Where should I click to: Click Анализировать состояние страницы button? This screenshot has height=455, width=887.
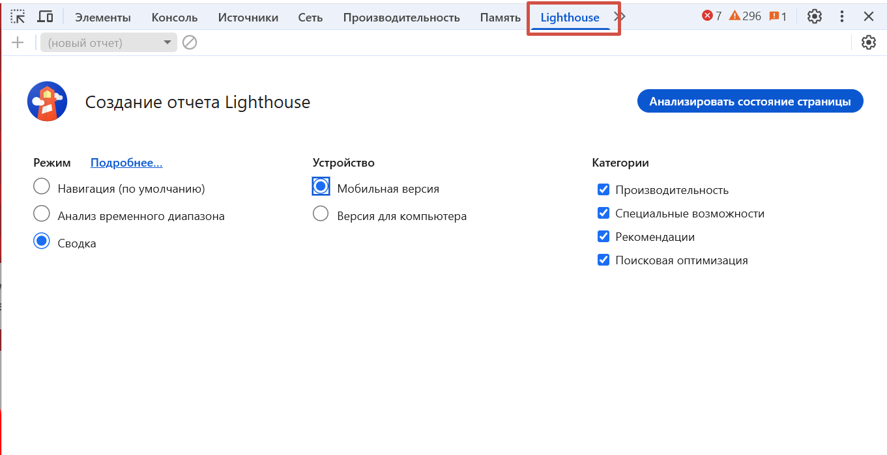pos(749,102)
